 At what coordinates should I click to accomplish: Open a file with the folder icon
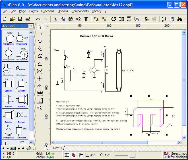[12, 19]
